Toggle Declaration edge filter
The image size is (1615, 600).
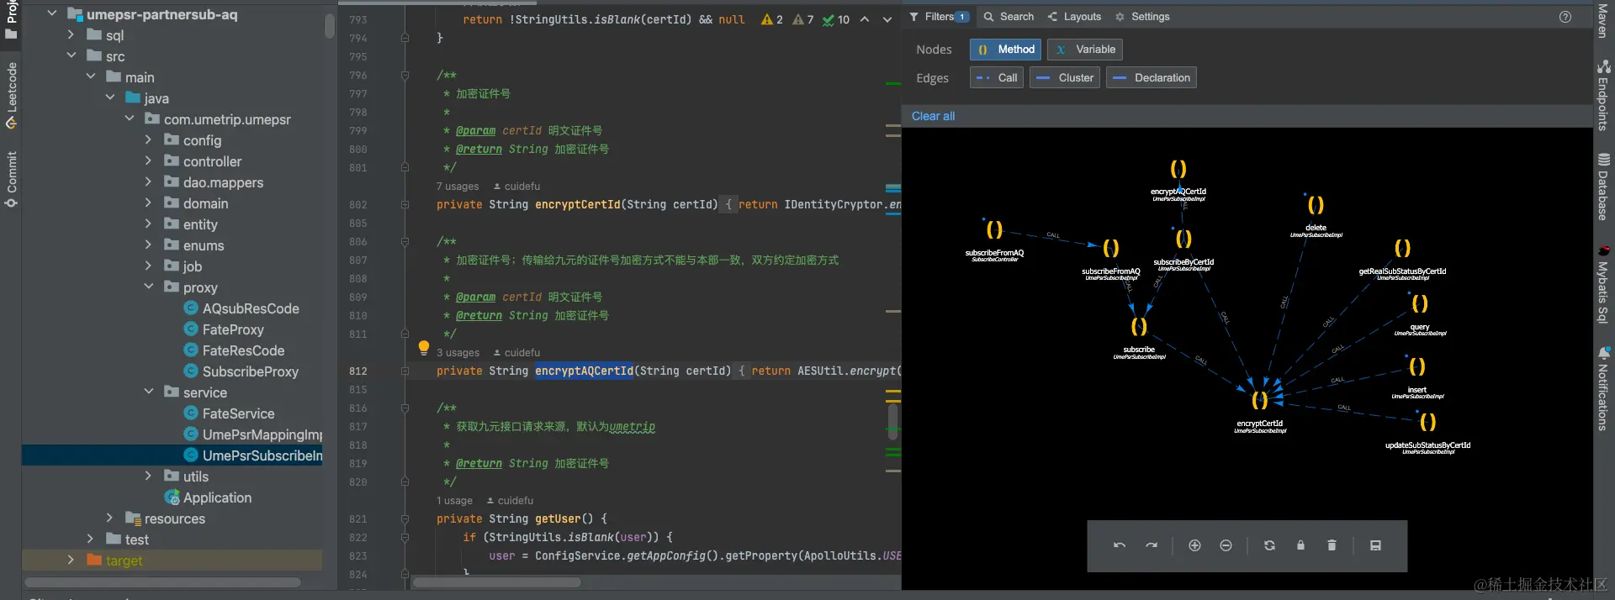(1152, 78)
